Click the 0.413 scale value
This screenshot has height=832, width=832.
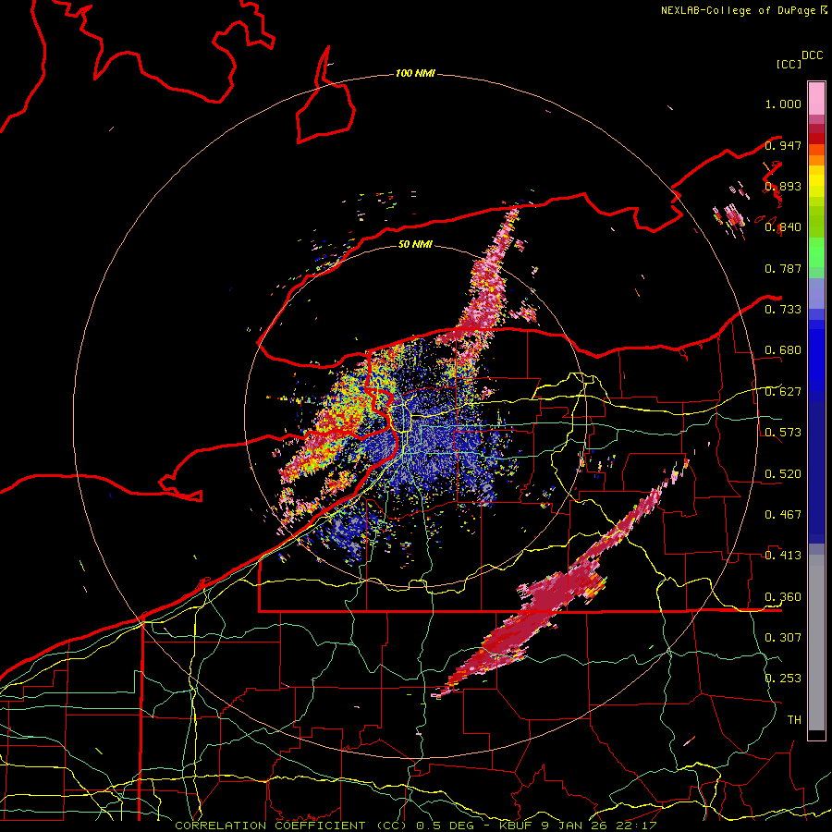(x=783, y=556)
